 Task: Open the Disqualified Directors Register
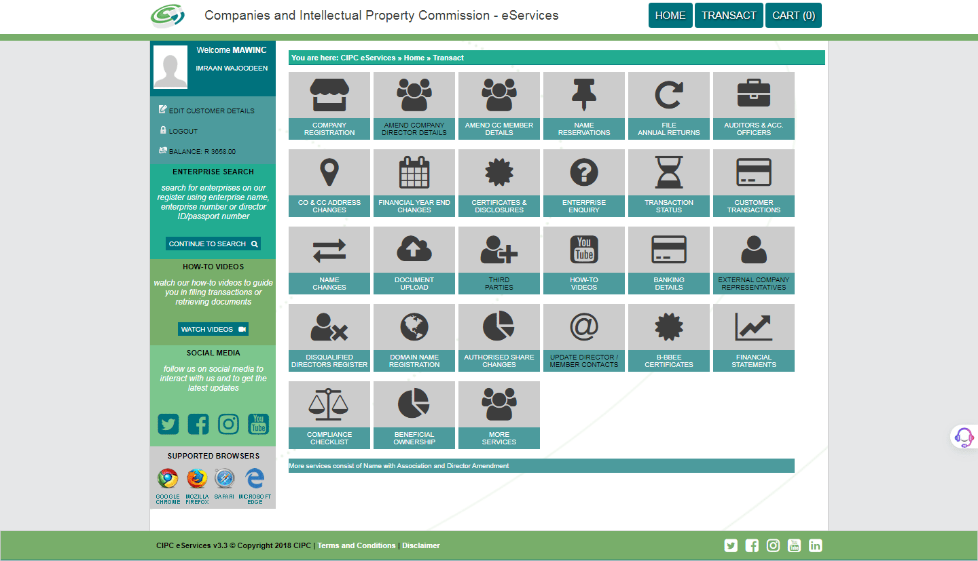pyautogui.click(x=329, y=337)
